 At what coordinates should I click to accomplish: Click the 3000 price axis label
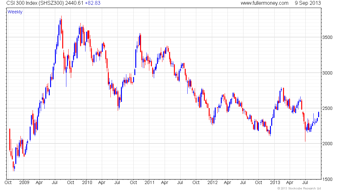(327, 73)
